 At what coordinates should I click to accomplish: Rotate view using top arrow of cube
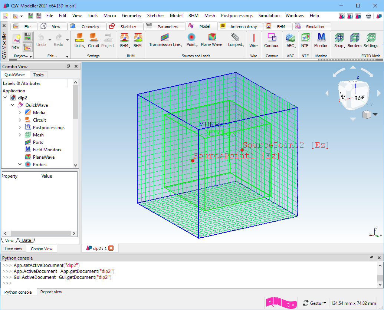pos(353,67)
